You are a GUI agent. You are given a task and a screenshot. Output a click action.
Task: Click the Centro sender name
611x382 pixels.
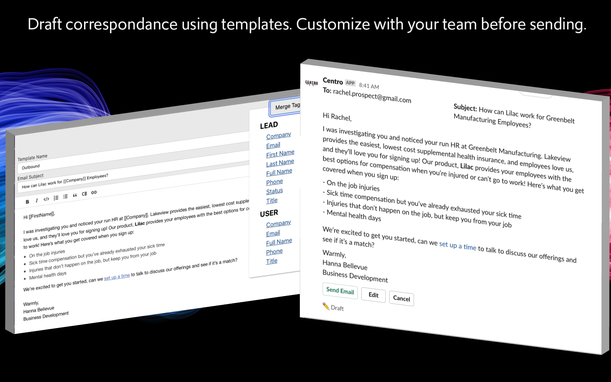[333, 81]
